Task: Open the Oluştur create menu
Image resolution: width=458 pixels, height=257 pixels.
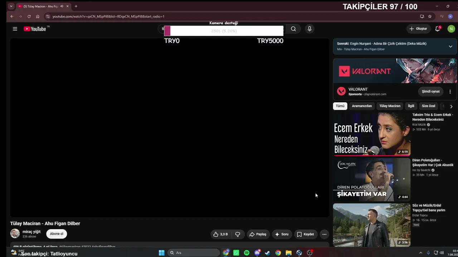Action: 418,29
